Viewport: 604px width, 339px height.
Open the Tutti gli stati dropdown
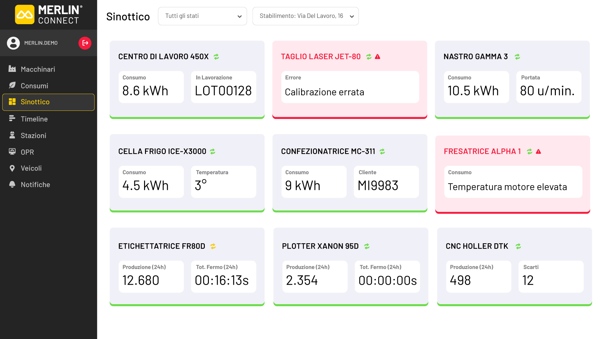click(202, 16)
